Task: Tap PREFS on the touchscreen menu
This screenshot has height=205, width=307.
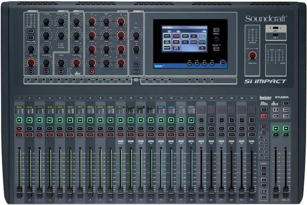Action: (176, 42)
